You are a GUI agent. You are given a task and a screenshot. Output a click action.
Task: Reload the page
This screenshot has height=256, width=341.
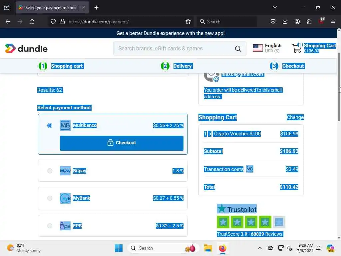click(32, 22)
